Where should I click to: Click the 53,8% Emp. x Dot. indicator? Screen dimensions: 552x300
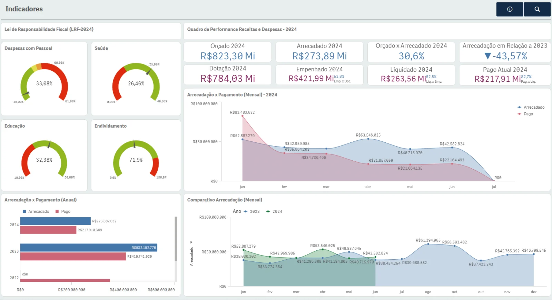click(342, 79)
